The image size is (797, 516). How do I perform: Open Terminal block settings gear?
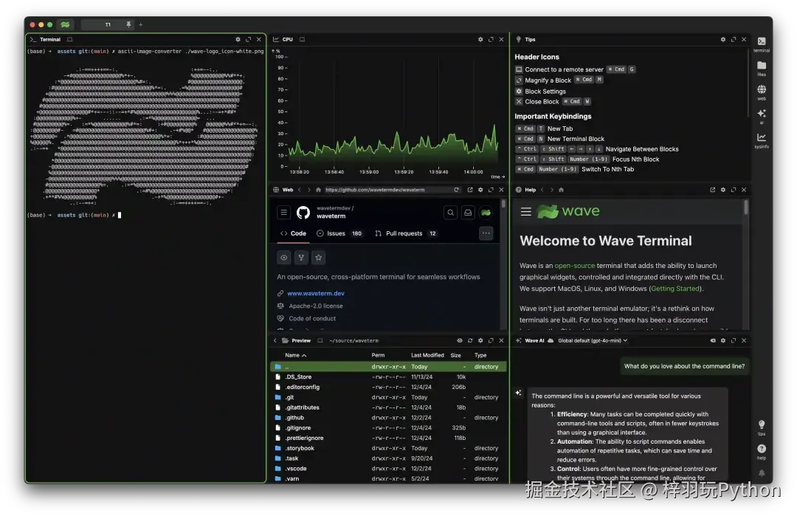pos(238,39)
